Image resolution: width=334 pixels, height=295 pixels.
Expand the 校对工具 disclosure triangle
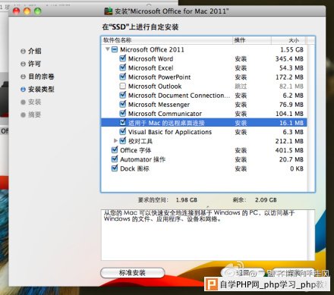115,140
